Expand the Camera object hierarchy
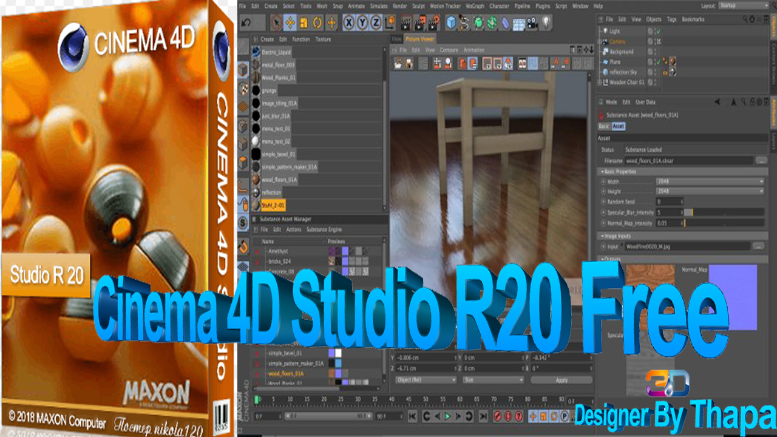The width and height of the screenshot is (777, 437). point(599,41)
